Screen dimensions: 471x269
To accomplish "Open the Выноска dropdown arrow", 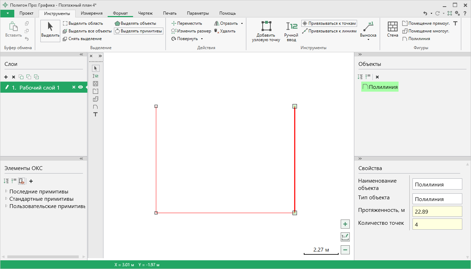I will pos(368,40).
